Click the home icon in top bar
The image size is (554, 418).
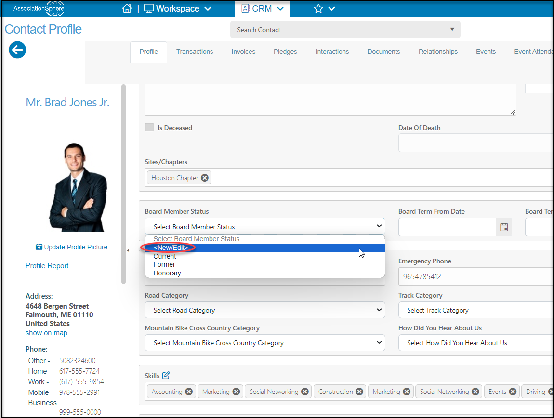[127, 9]
